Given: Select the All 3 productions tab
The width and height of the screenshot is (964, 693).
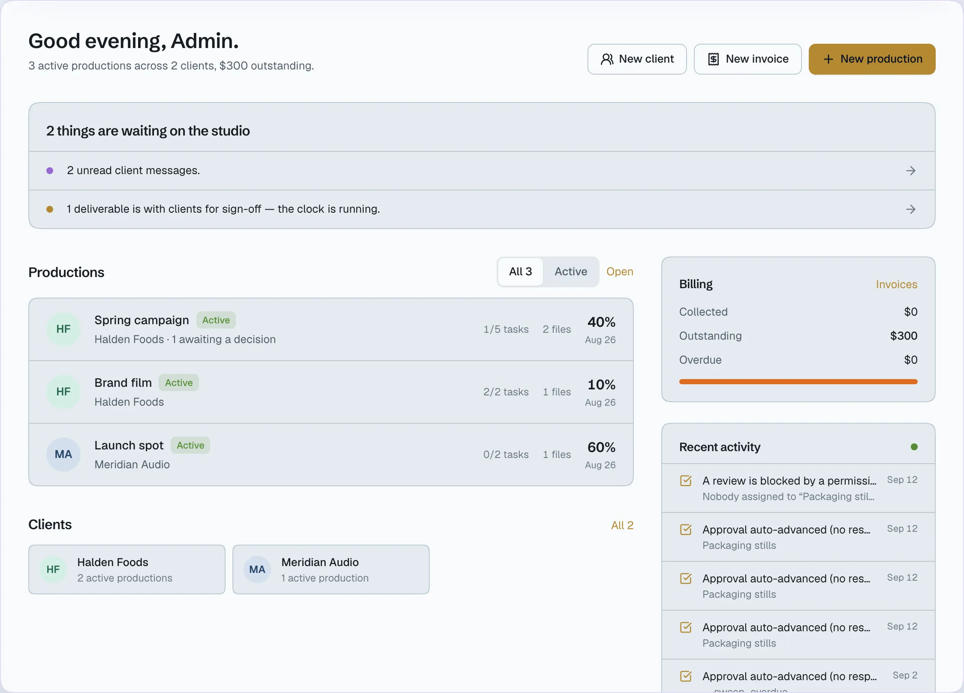Looking at the screenshot, I should click(521, 272).
